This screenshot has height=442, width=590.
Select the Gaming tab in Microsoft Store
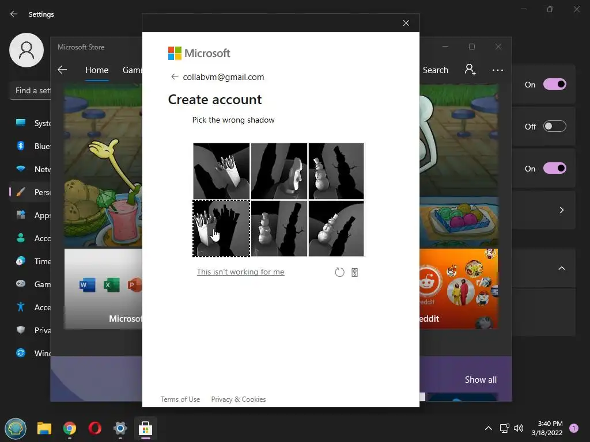click(133, 70)
